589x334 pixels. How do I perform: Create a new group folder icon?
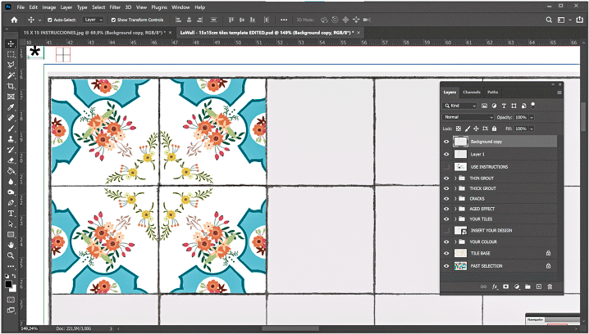(527, 287)
